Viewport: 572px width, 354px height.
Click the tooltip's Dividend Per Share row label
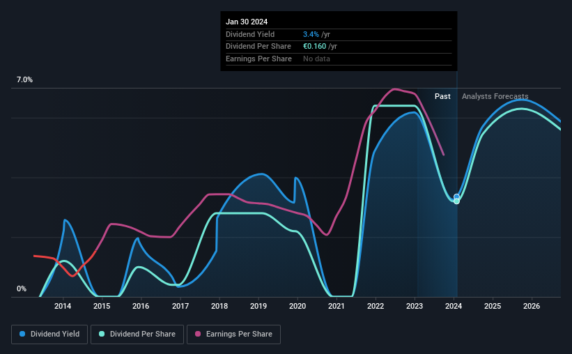[x=258, y=47]
